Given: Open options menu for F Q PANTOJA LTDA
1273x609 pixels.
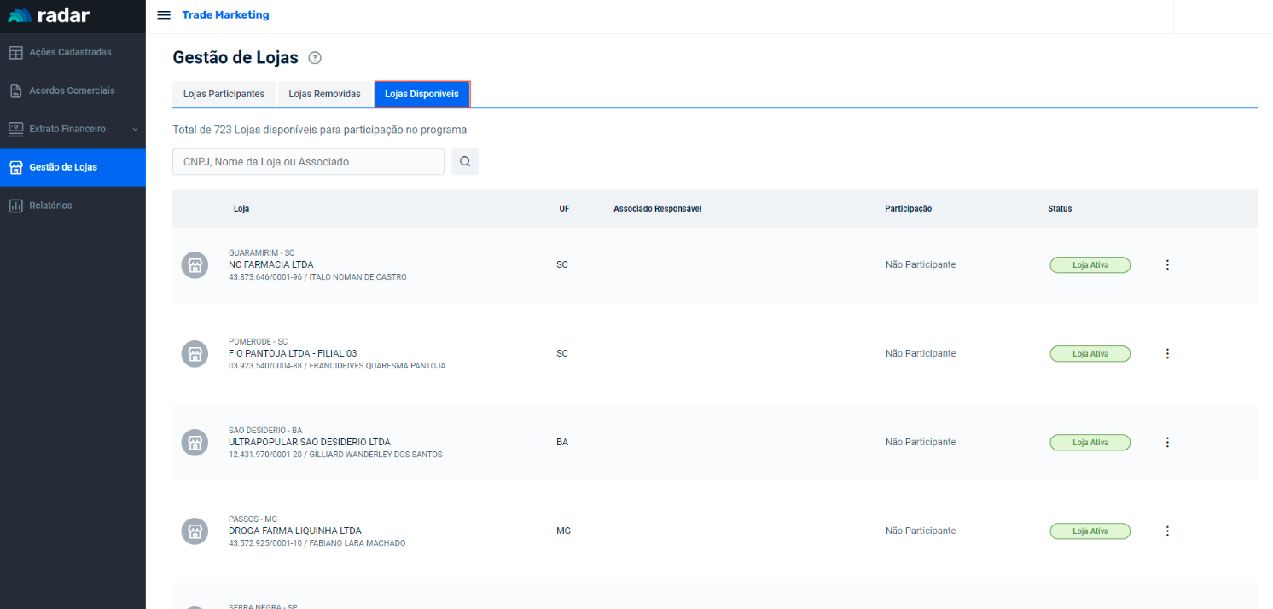Looking at the screenshot, I should point(1167,354).
